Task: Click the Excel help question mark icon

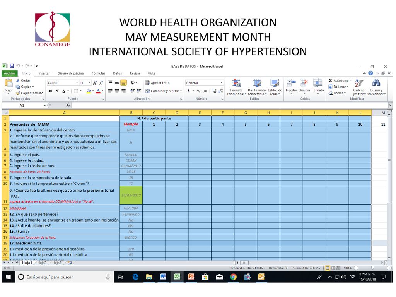Action: click(370, 73)
